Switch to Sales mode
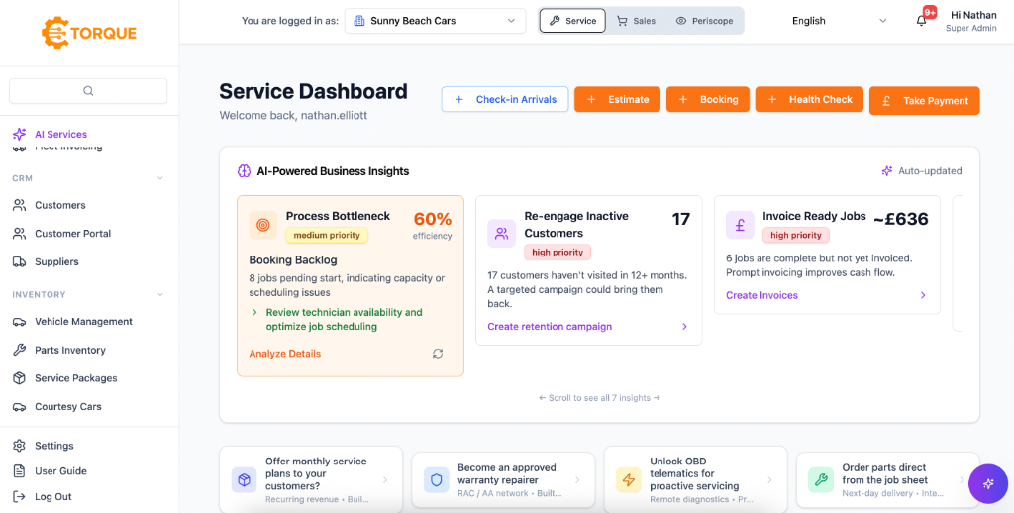 click(637, 21)
